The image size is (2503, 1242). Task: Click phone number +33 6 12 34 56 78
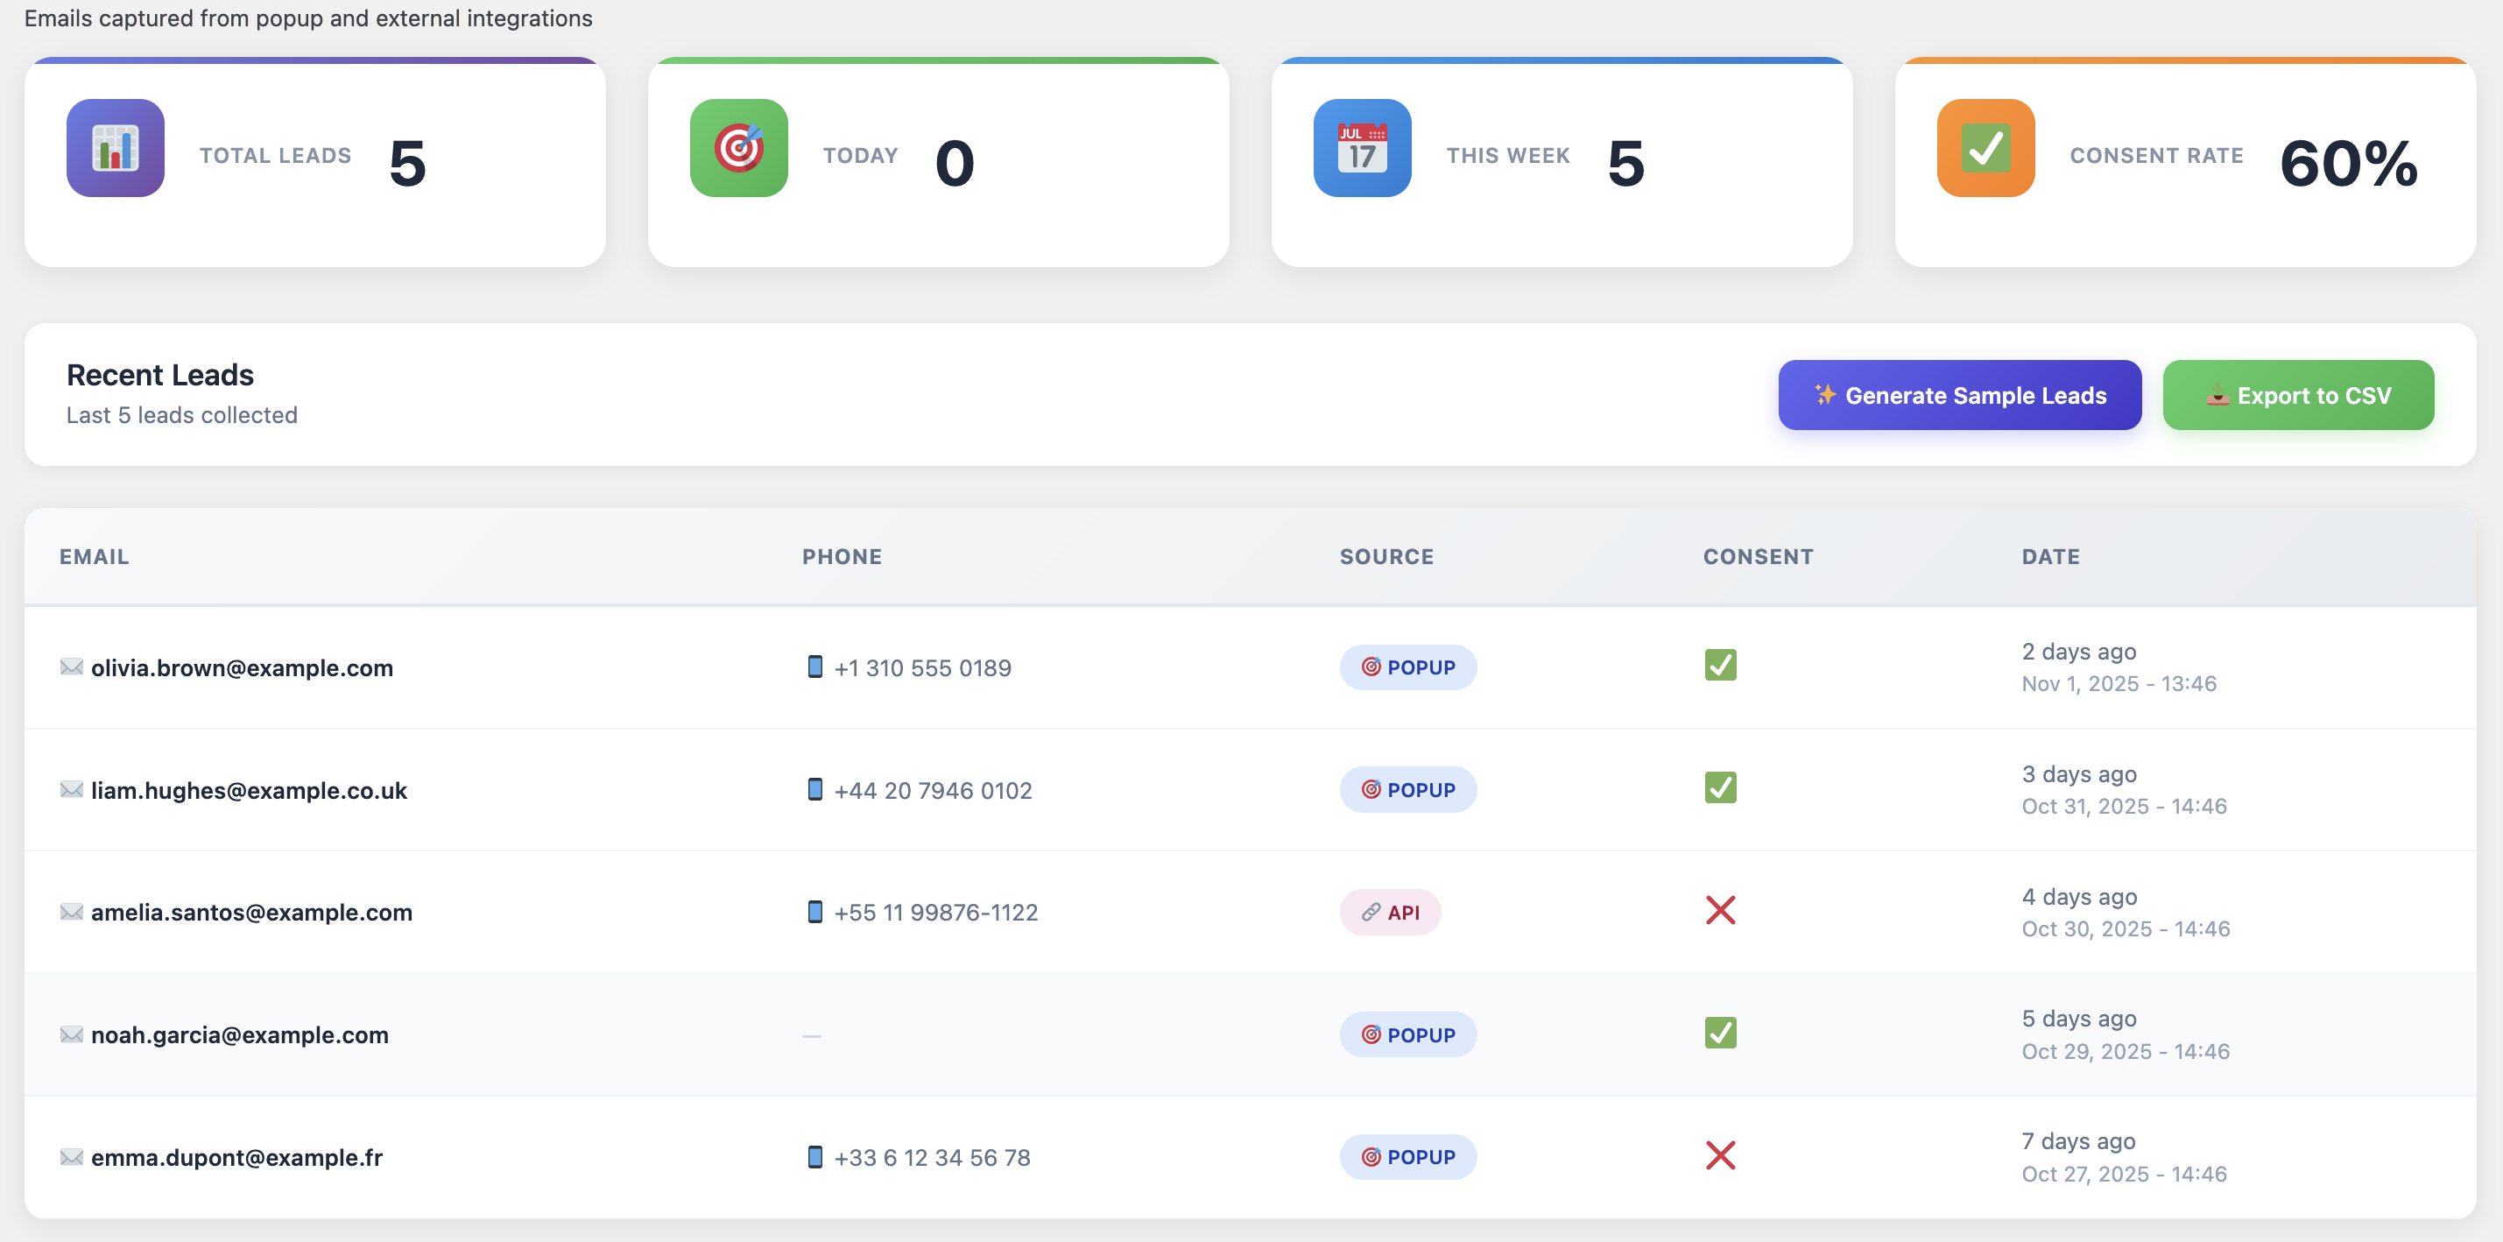coord(932,1157)
